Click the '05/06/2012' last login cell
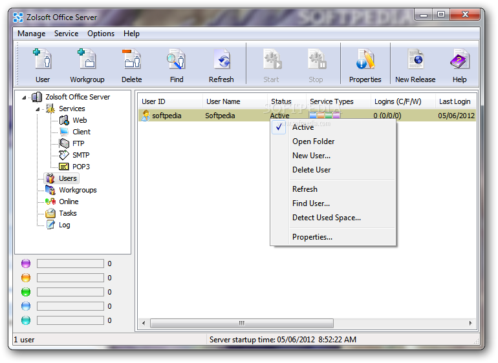The image size is (498, 363). click(457, 116)
